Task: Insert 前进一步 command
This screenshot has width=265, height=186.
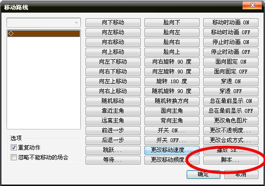Action: click(113, 130)
